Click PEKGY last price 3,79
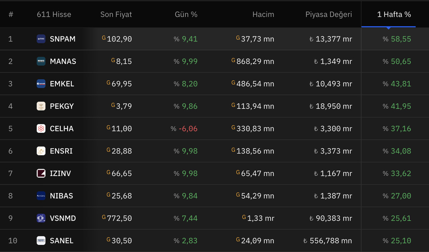429x252 pixels. (124, 106)
